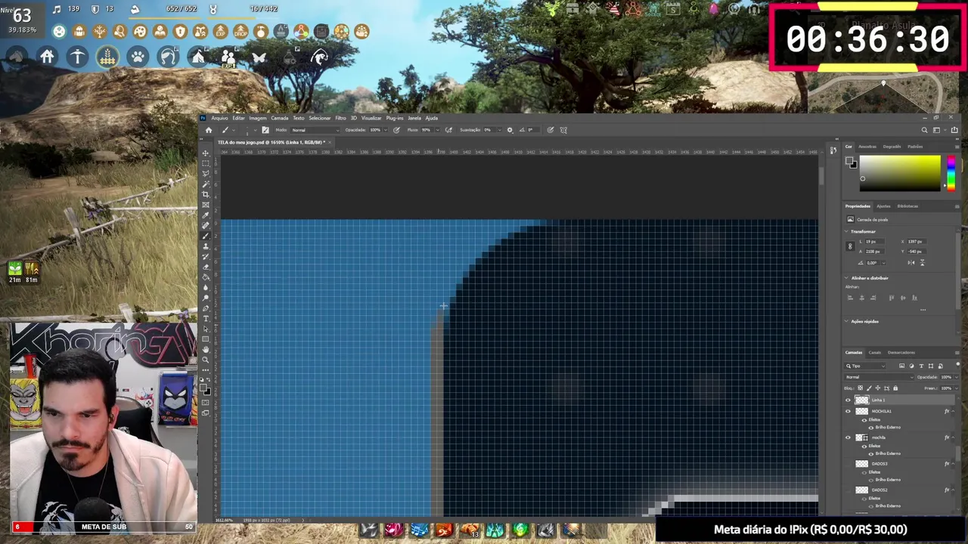
Task: Select the Polygonal Lasso tool
Action: (x=206, y=173)
